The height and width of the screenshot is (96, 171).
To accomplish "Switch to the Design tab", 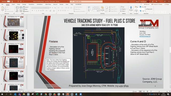I will [x=24, y=4].
